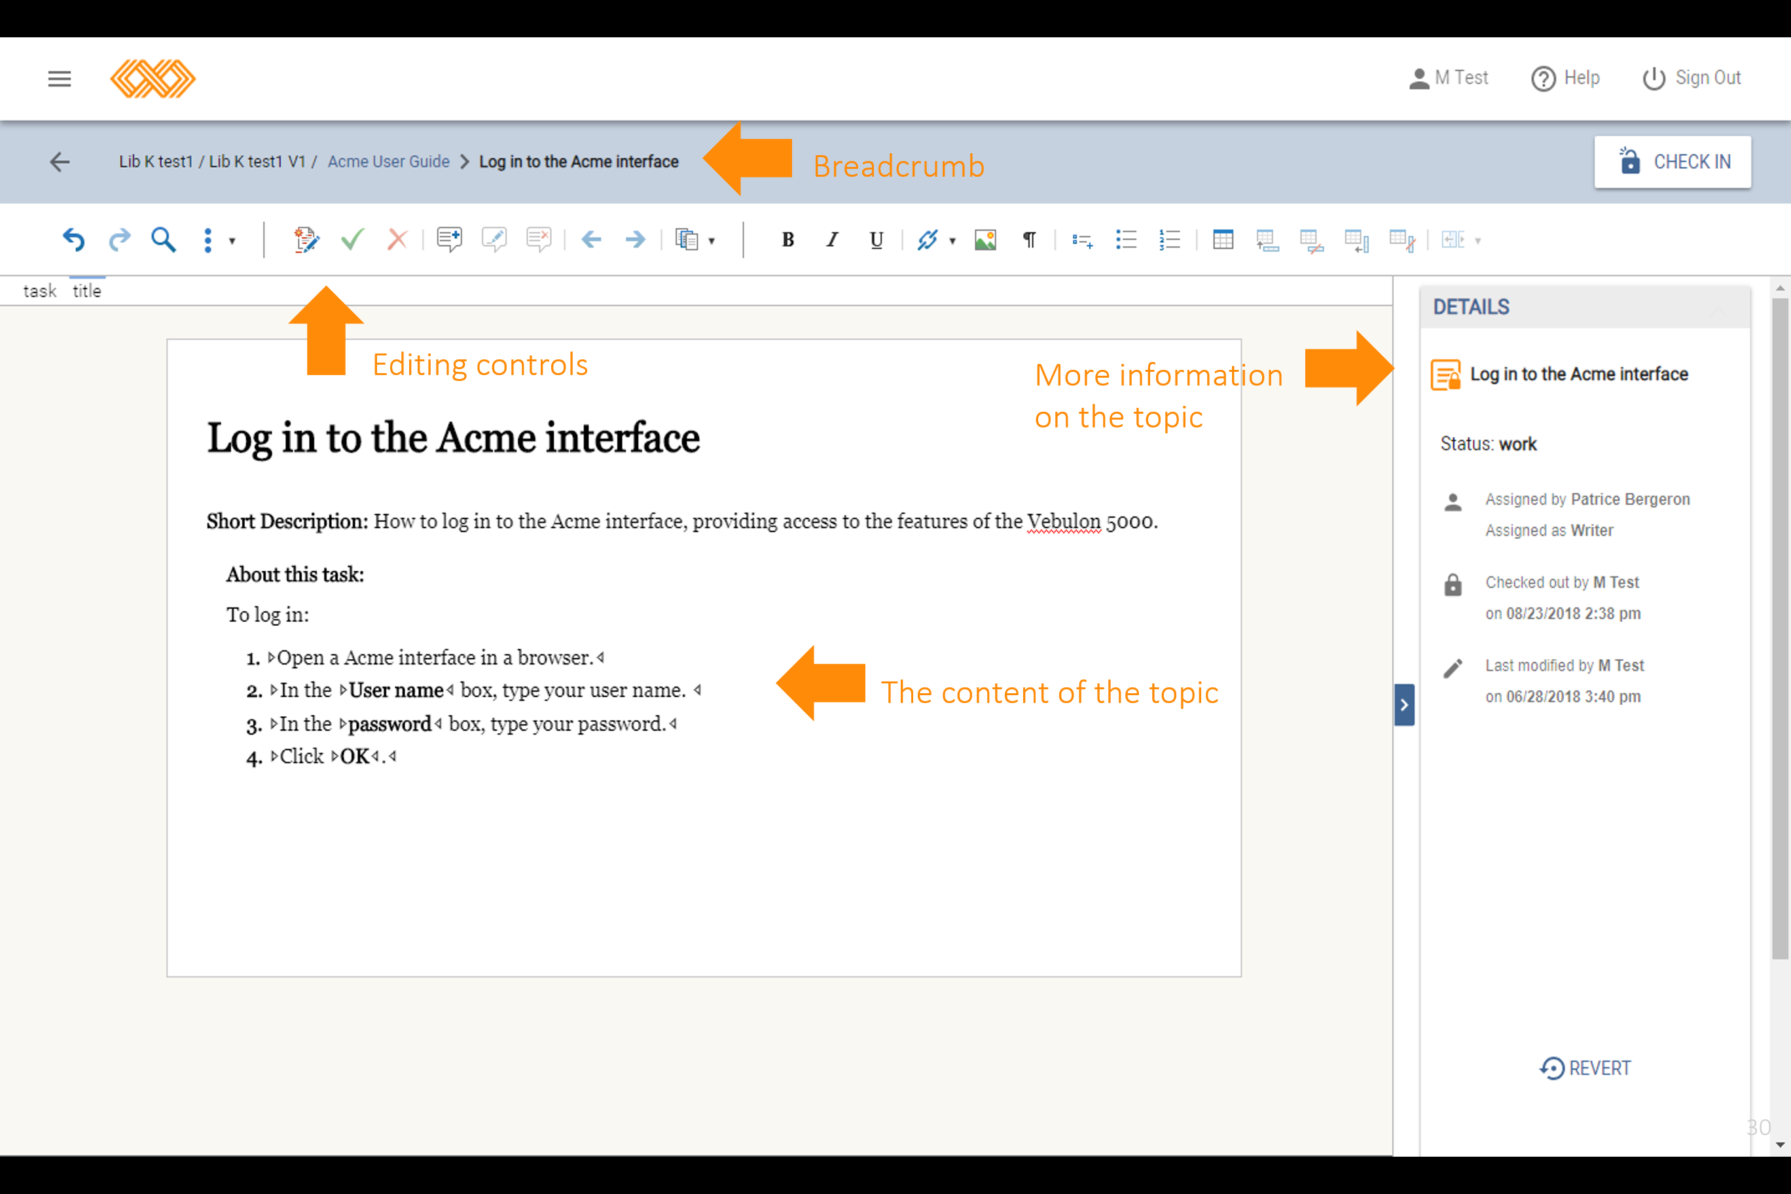
Task: Click the orange company logo
Action: coord(153,79)
